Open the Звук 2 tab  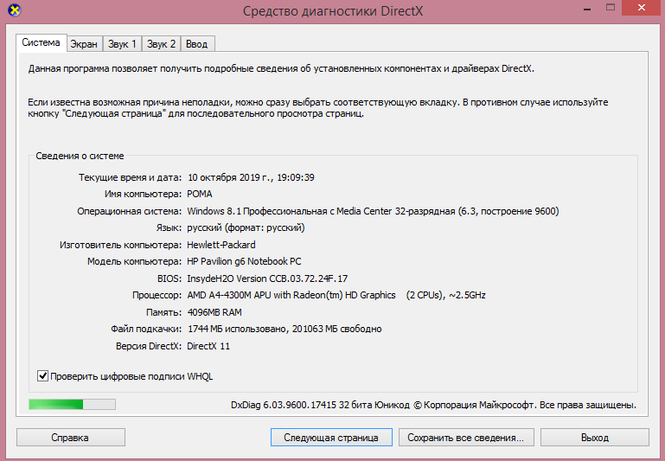click(161, 44)
